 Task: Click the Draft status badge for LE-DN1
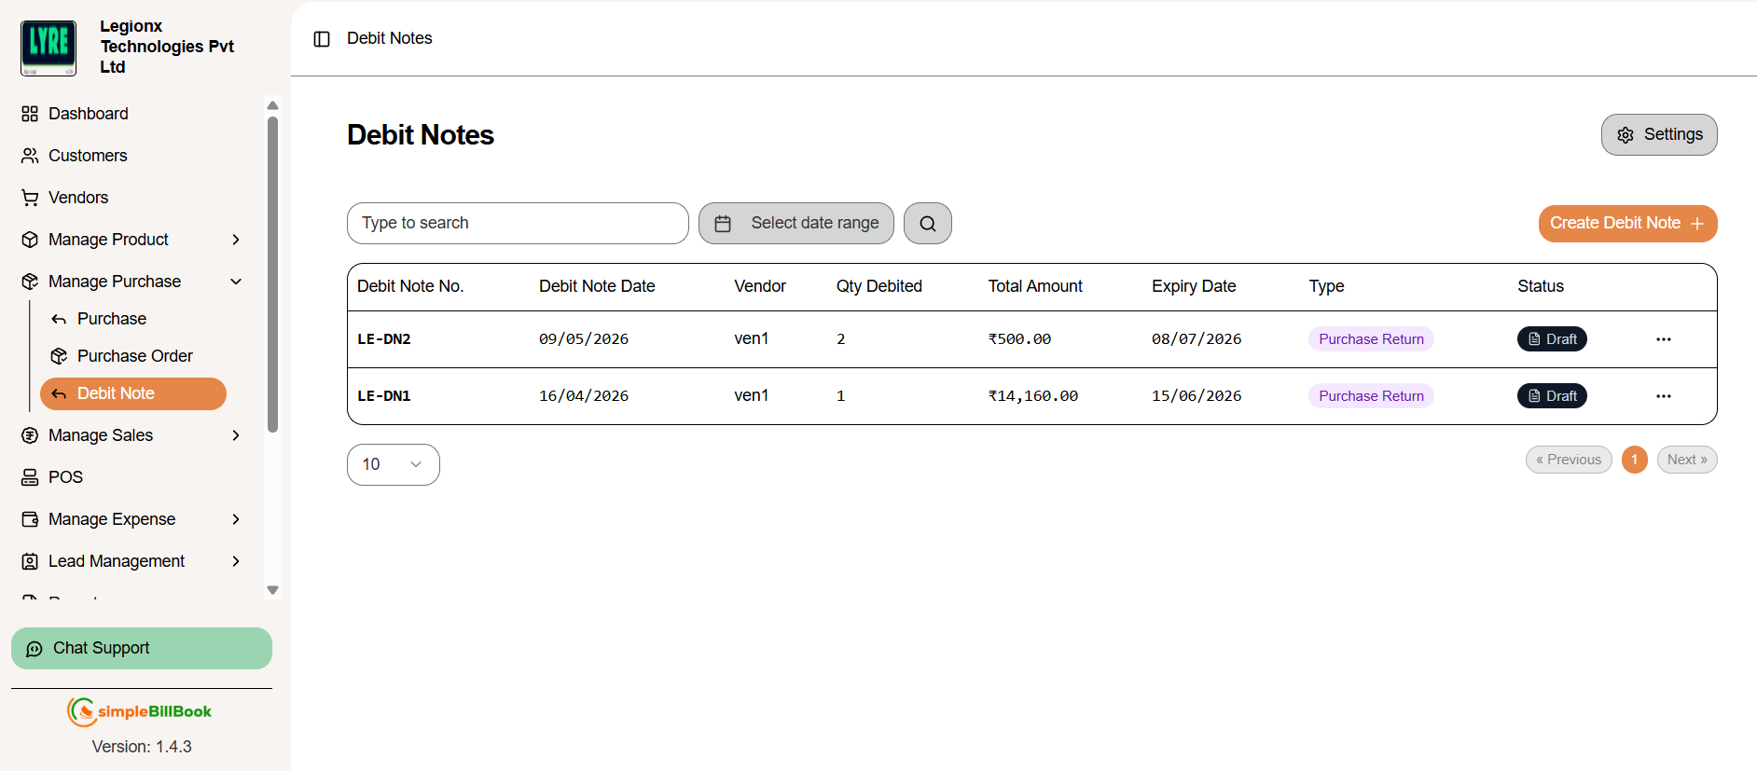coord(1552,396)
